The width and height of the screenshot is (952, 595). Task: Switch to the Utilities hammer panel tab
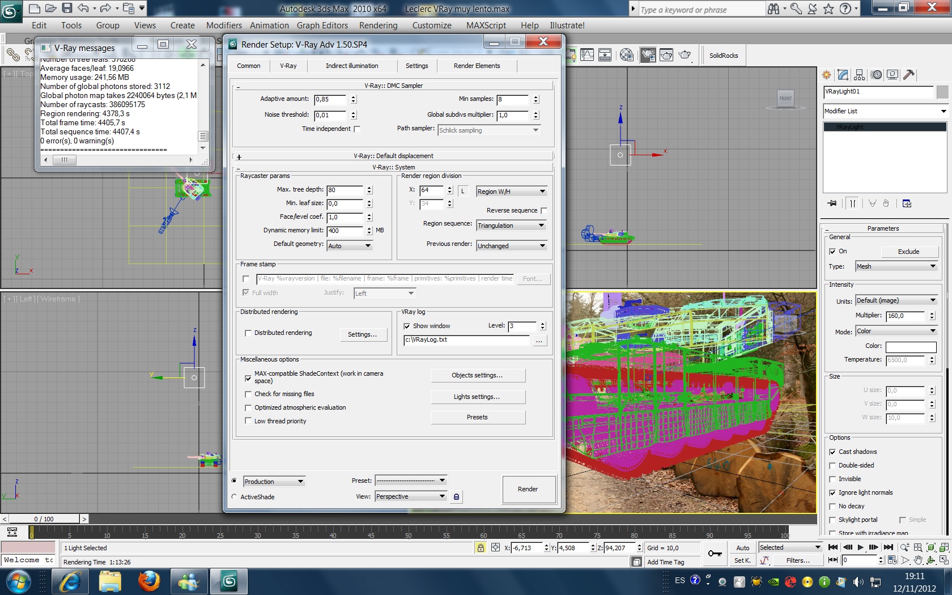click(909, 75)
